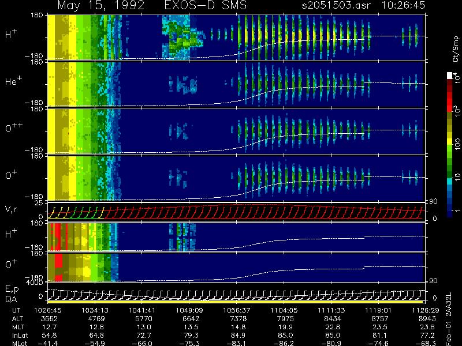Select the altitude value '4769'
The image size is (462, 346).
[96, 319]
